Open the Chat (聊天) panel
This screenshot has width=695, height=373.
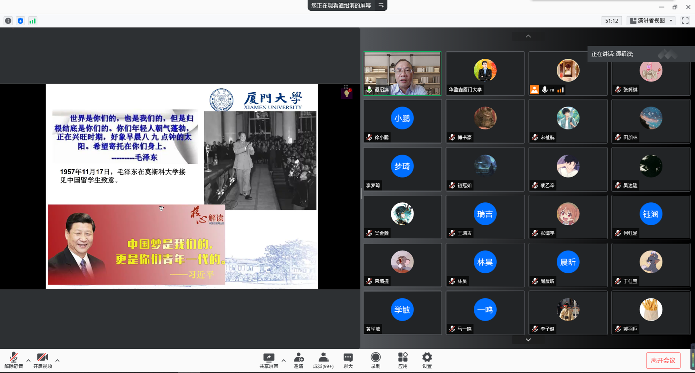[x=348, y=361]
